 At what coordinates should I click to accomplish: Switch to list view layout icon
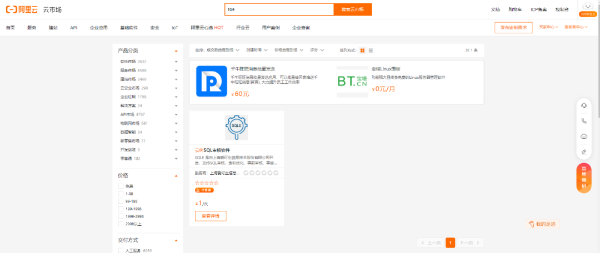tap(371, 50)
